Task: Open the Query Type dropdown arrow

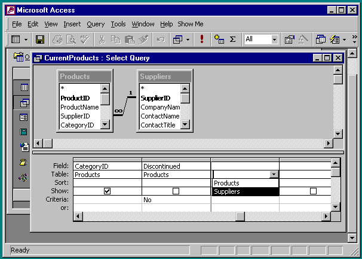Action: coord(188,39)
